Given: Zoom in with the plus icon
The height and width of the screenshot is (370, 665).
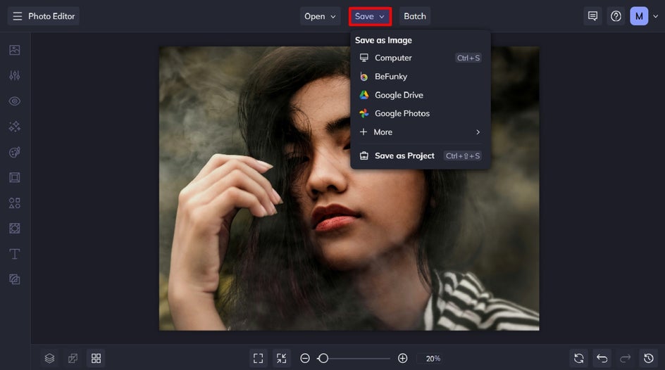Looking at the screenshot, I should (x=403, y=359).
